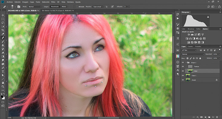Click the Opacidad 100% field
The height and width of the screenshot is (119, 222).
click(215, 54)
